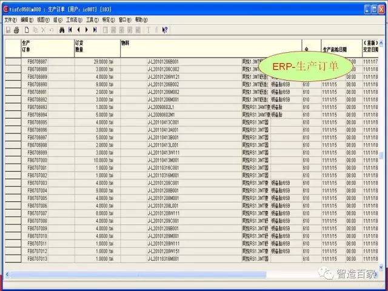
Task: Select order number cell FB0706996
Action: pos(37,130)
